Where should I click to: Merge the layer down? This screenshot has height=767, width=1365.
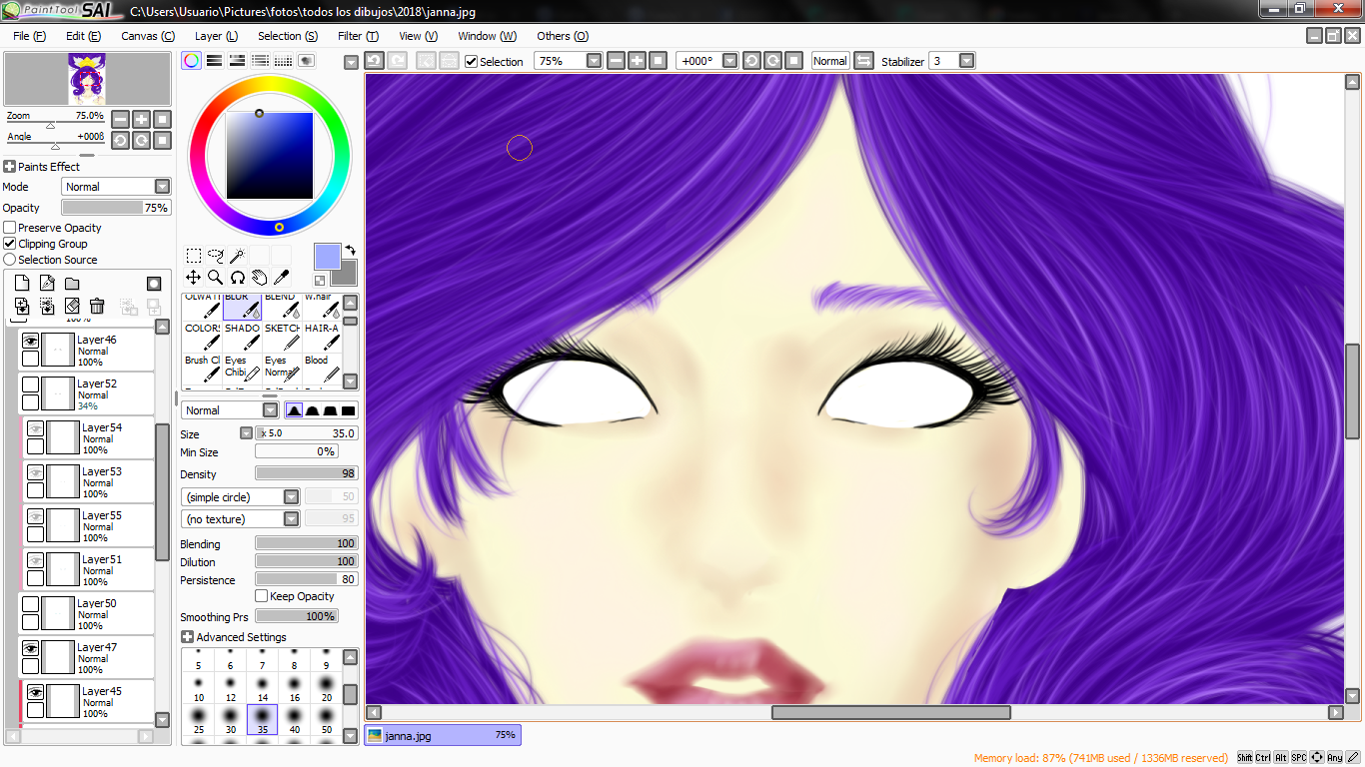coord(47,306)
